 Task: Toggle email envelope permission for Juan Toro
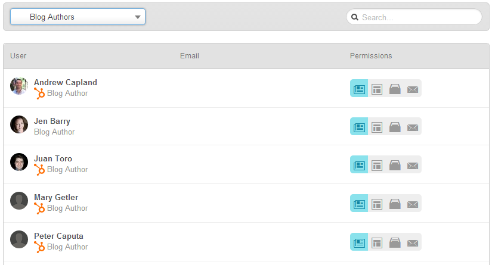pyautogui.click(x=413, y=166)
